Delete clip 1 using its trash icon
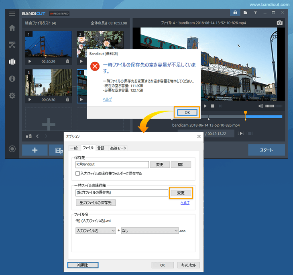The height and width of the screenshot is (275, 293). click(x=67, y=61)
